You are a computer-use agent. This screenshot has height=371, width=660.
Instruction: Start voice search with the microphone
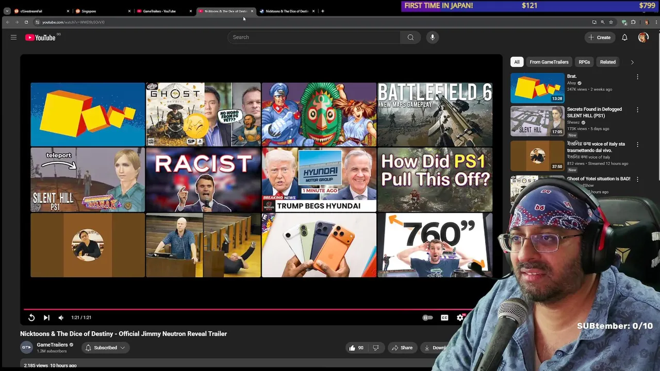433,37
